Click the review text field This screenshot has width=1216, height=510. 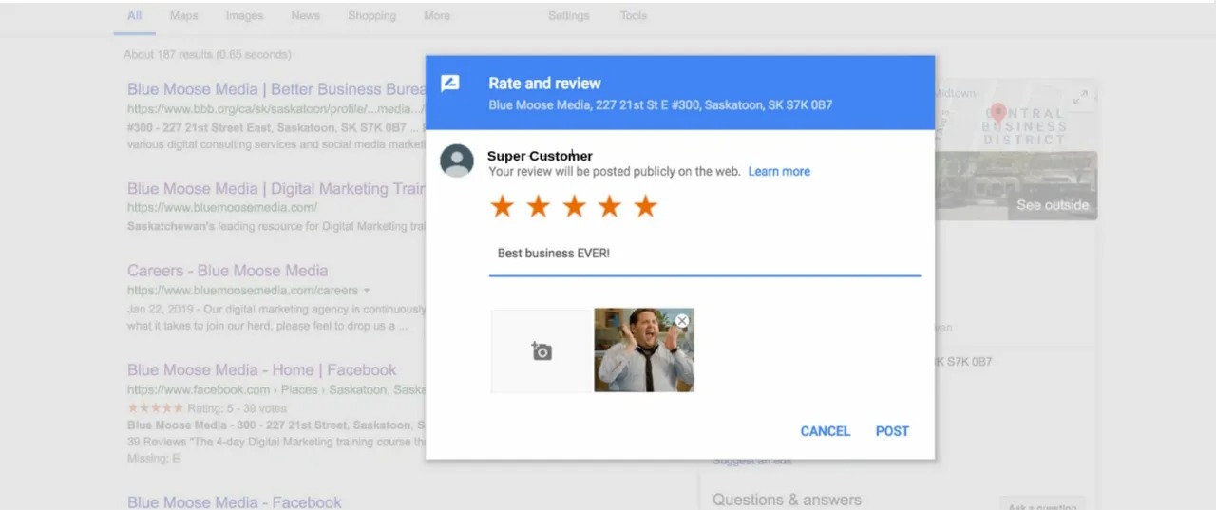(704, 255)
